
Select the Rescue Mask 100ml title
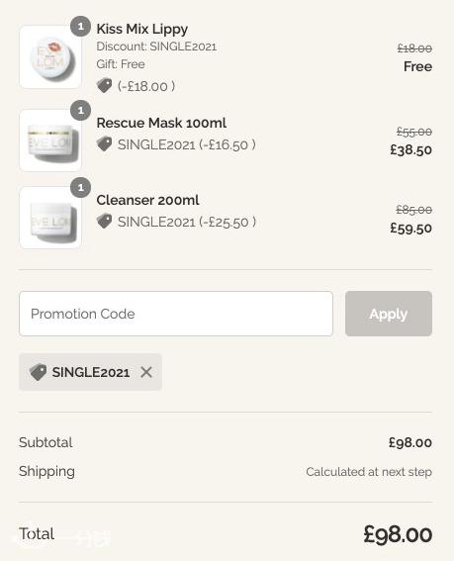161,123
